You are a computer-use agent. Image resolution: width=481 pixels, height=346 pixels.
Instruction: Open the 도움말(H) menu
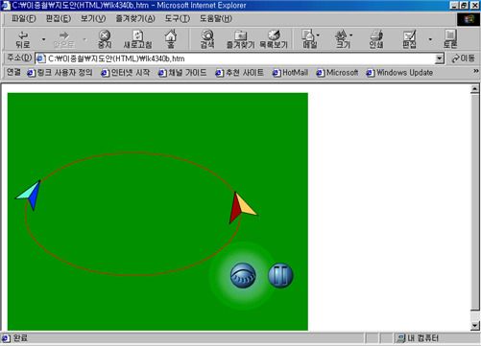[x=216, y=18]
